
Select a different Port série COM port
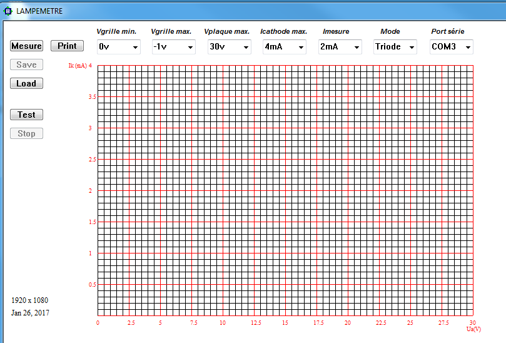pyautogui.click(x=451, y=47)
